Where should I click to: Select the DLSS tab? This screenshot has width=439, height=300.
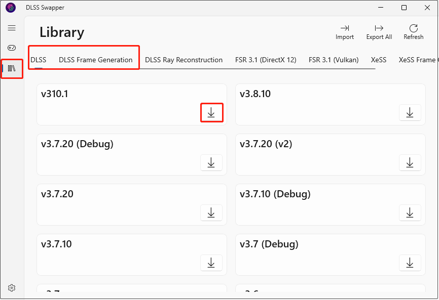coord(39,60)
